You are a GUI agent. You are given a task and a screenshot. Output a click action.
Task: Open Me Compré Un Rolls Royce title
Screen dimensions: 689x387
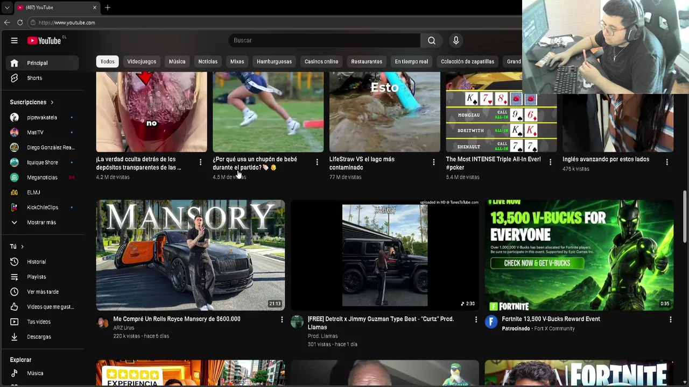click(x=177, y=319)
